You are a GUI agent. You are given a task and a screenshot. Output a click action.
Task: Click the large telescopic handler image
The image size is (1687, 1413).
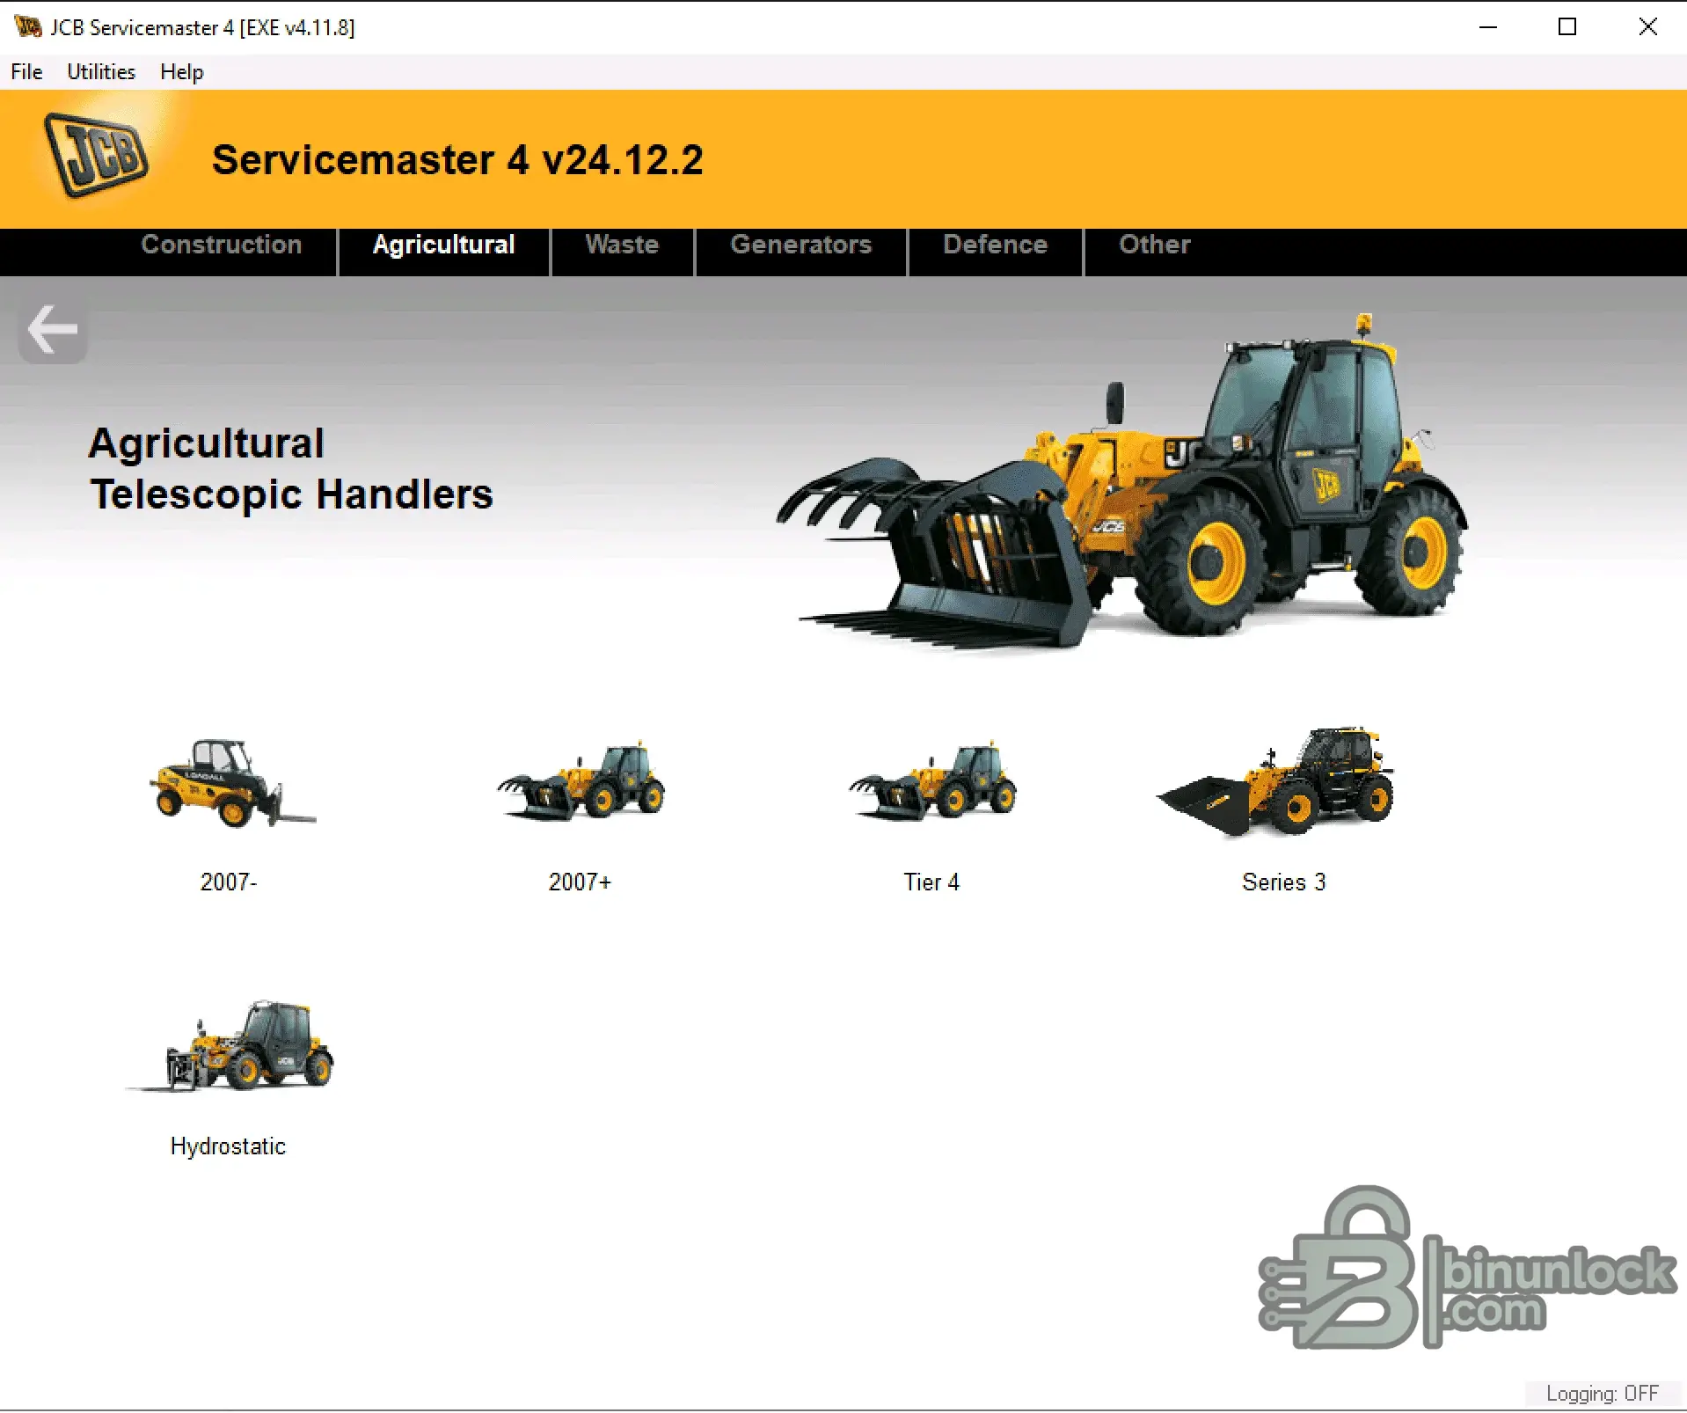[1121, 481]
